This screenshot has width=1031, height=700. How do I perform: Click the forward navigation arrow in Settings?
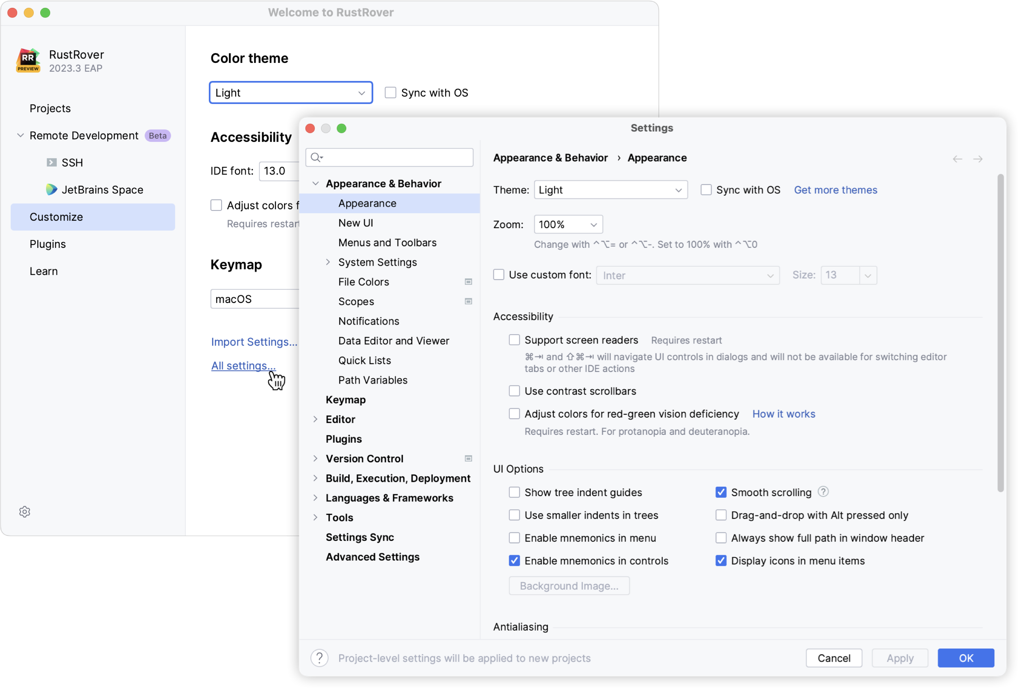pyautogui.click(x=977, y=159)
